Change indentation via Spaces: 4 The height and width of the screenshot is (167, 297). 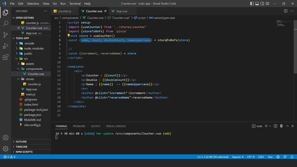(x=238, y=157)
